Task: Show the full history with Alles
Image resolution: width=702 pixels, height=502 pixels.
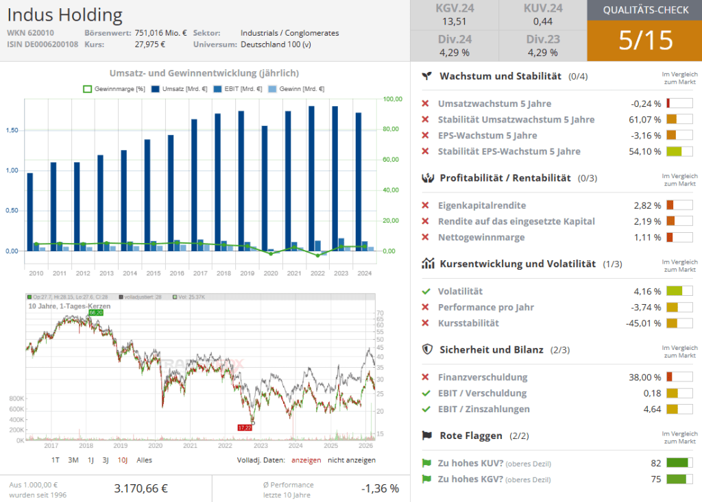Action: click(x=144, y=460)
